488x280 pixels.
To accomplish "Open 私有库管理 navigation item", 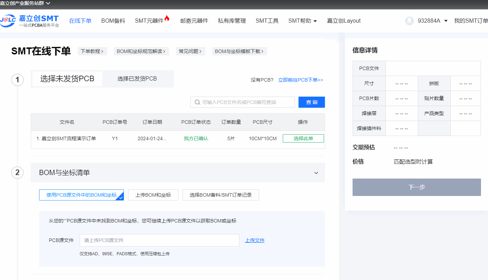I will point(232,21).
